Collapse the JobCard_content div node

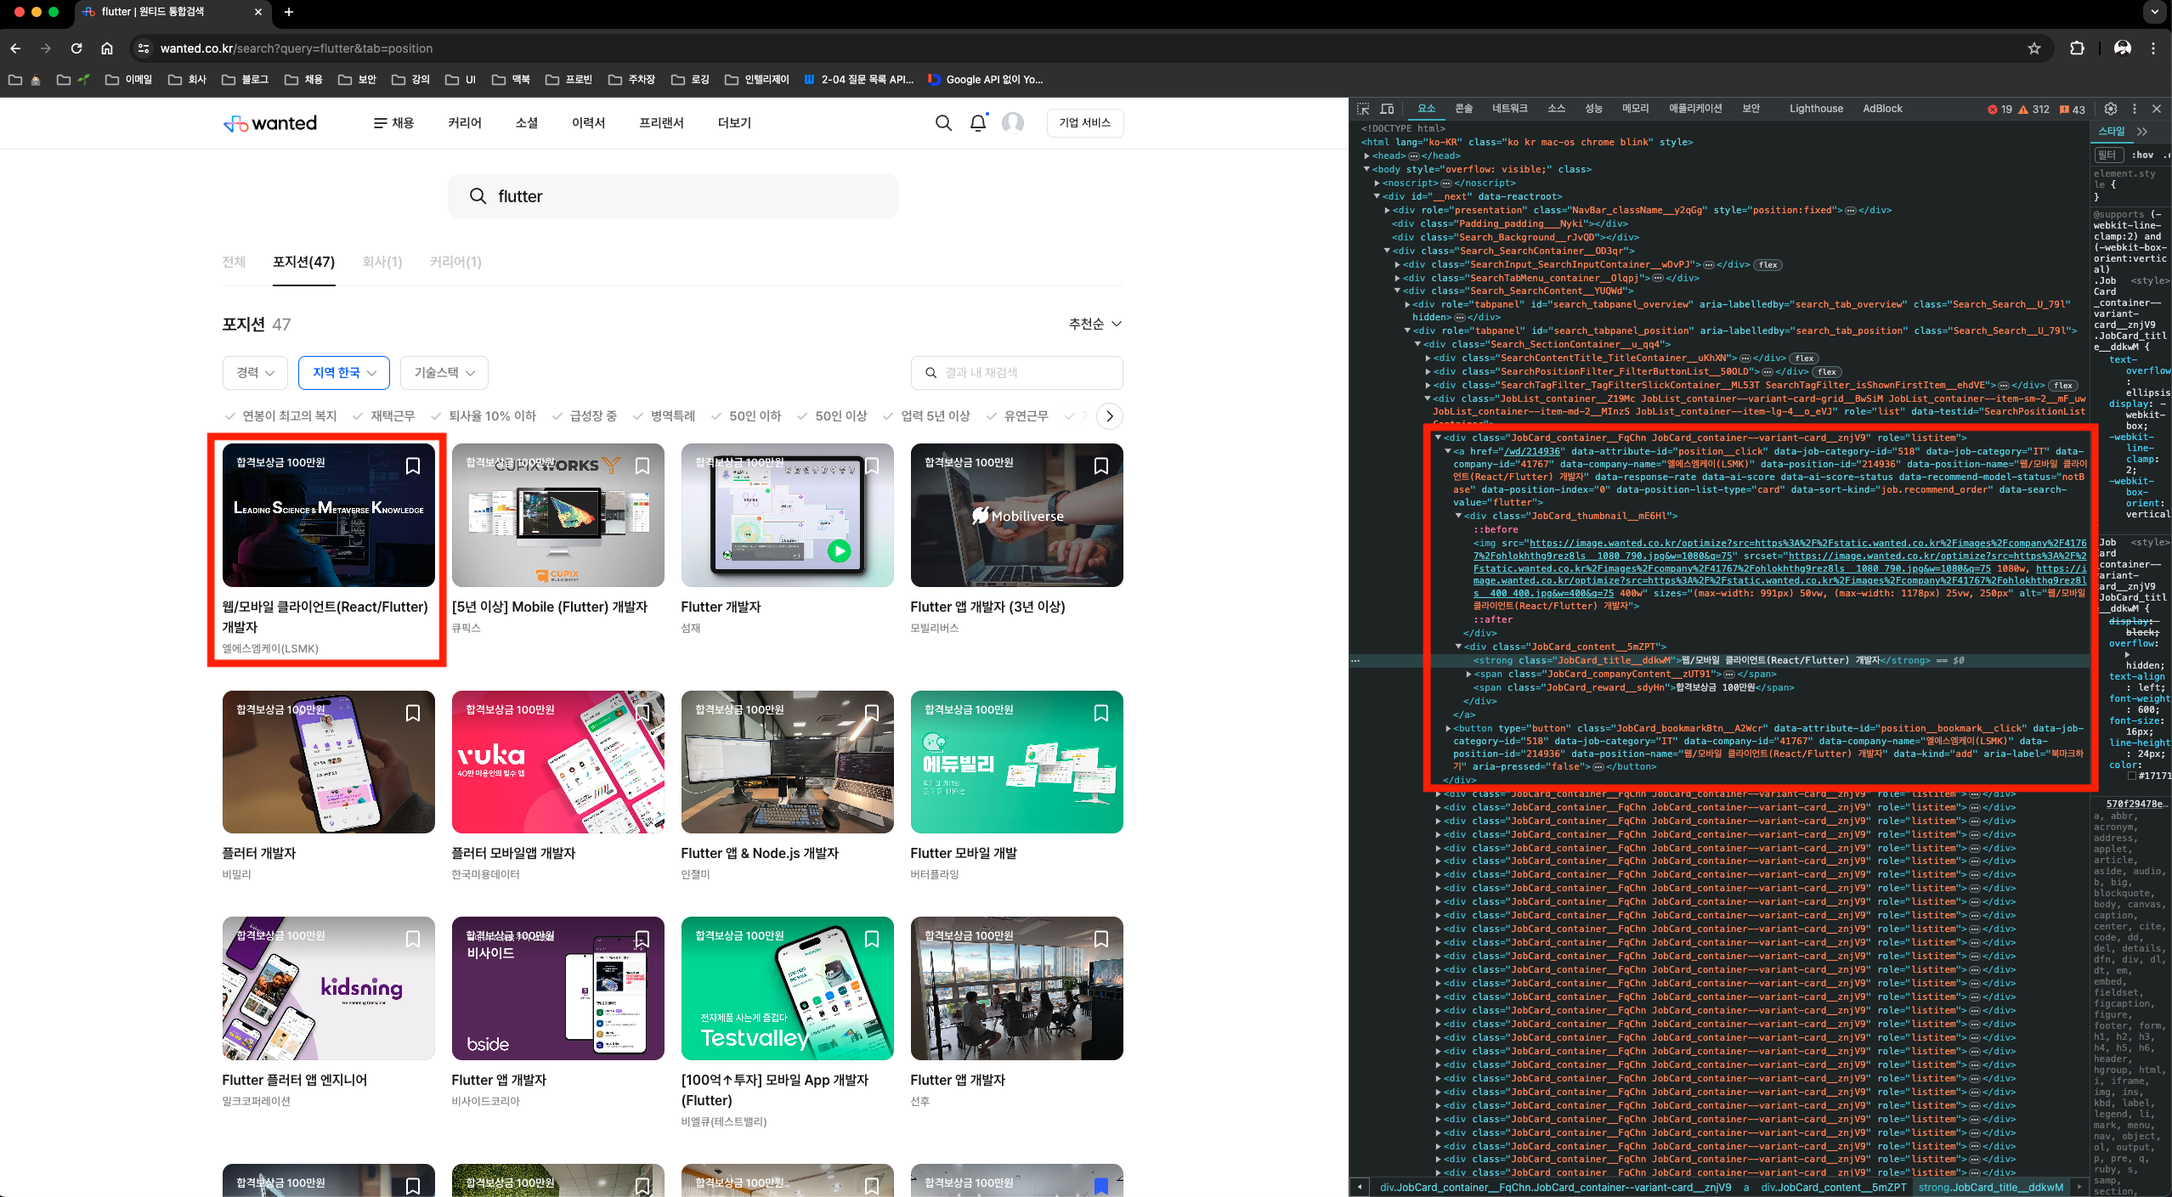pyautogui.click(x=1458, y=646)
